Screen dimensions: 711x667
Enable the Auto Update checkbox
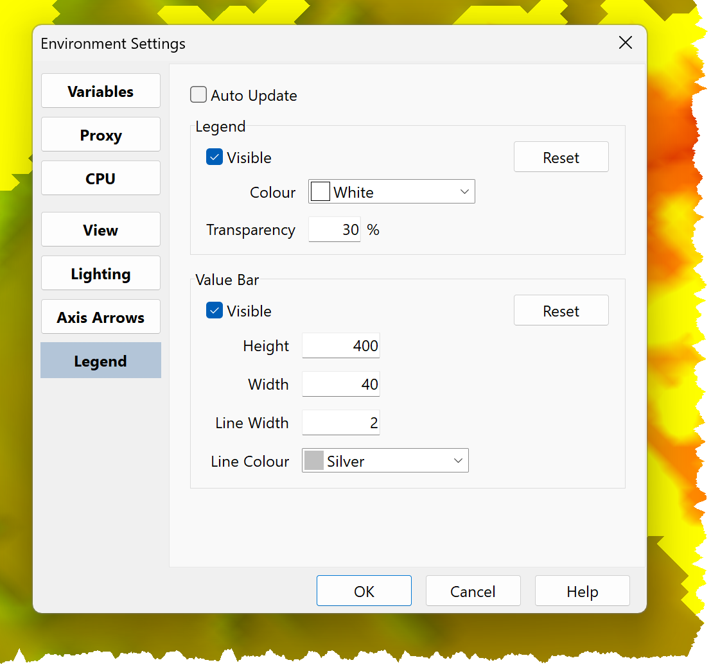pyautogui.click(x=198, y=95)
